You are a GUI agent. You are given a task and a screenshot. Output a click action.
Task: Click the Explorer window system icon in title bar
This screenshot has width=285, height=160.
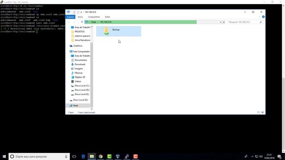click(x=68, y=12)
